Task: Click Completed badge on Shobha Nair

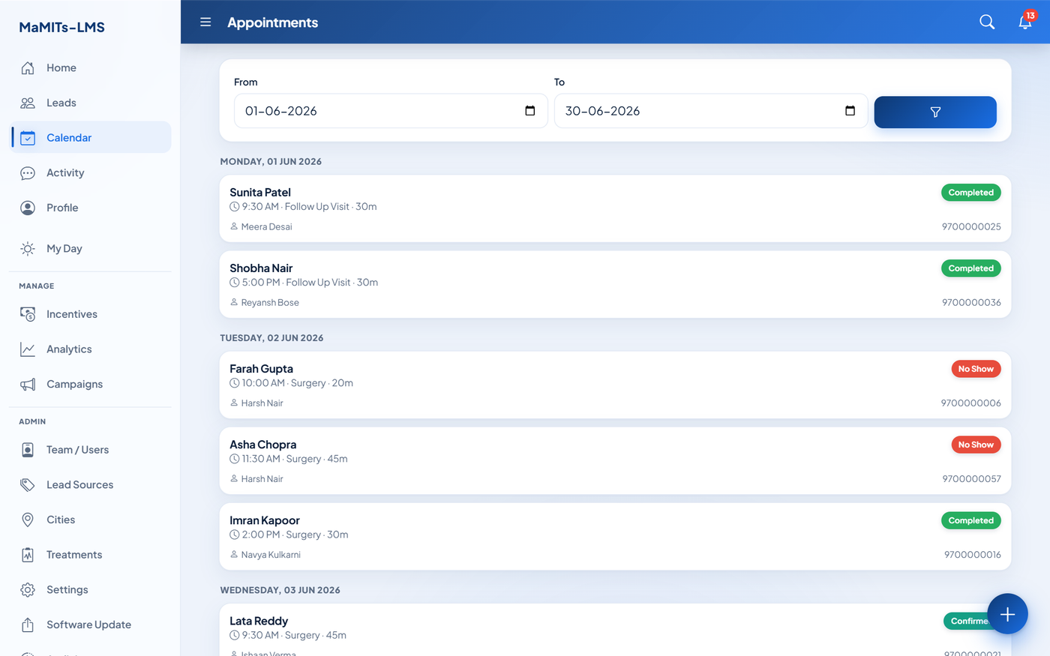Action: point(970,268)
